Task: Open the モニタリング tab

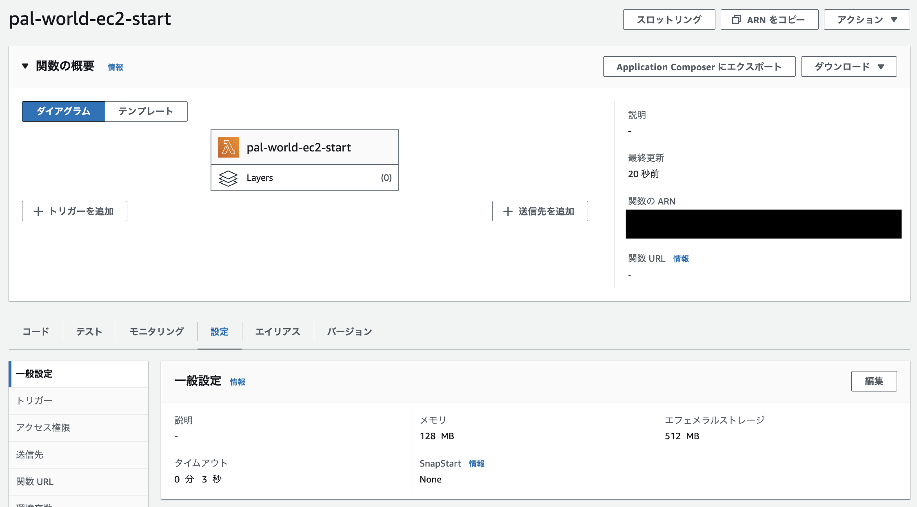Action: coord(157,331)
